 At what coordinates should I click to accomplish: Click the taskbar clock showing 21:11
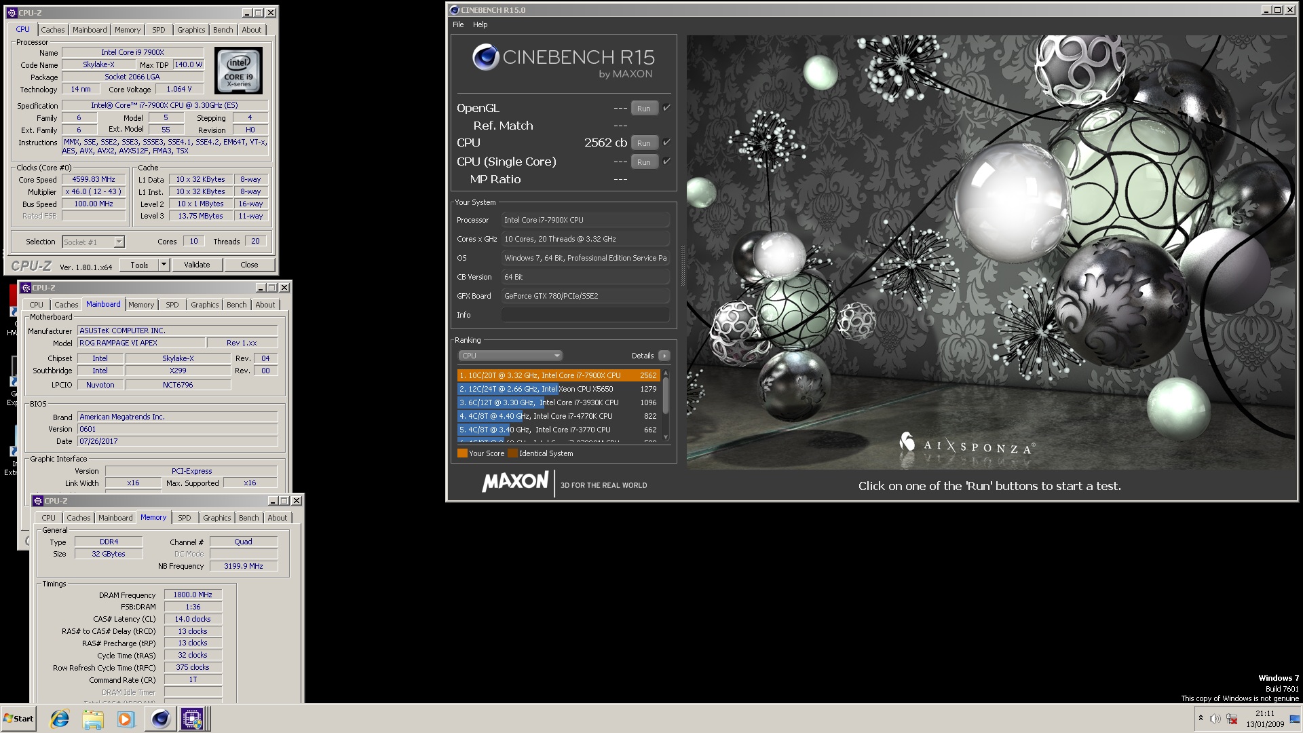coord(1264,719)
